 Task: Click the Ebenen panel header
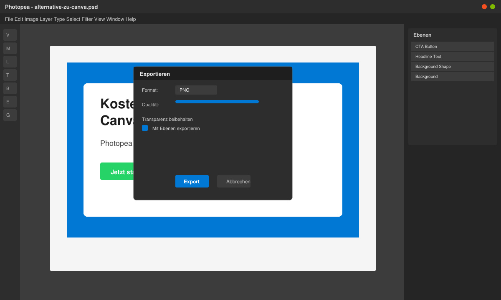[422, 35]
